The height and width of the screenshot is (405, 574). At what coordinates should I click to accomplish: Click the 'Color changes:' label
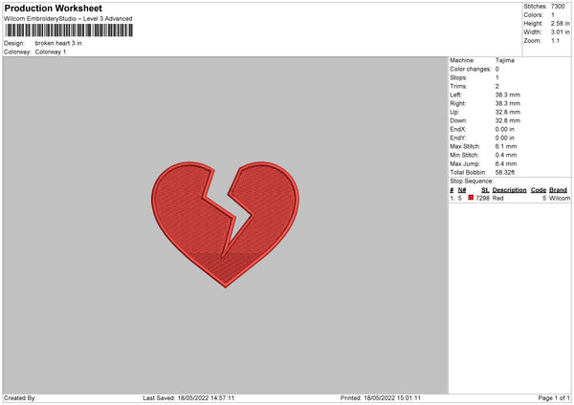point(471,69)
